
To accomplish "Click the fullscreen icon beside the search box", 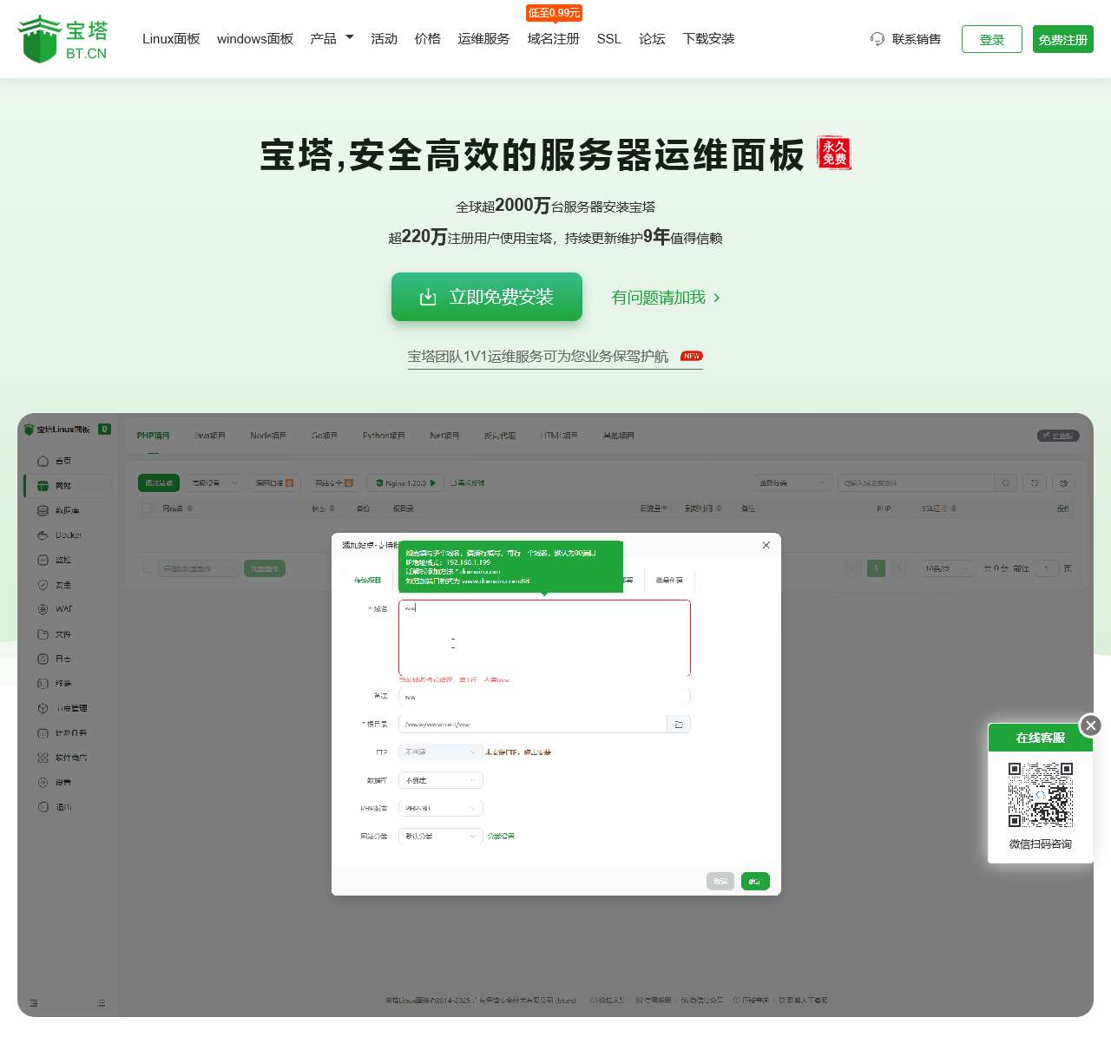I will click(1035, 482).
